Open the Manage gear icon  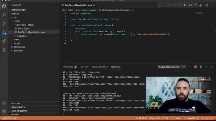4,111
